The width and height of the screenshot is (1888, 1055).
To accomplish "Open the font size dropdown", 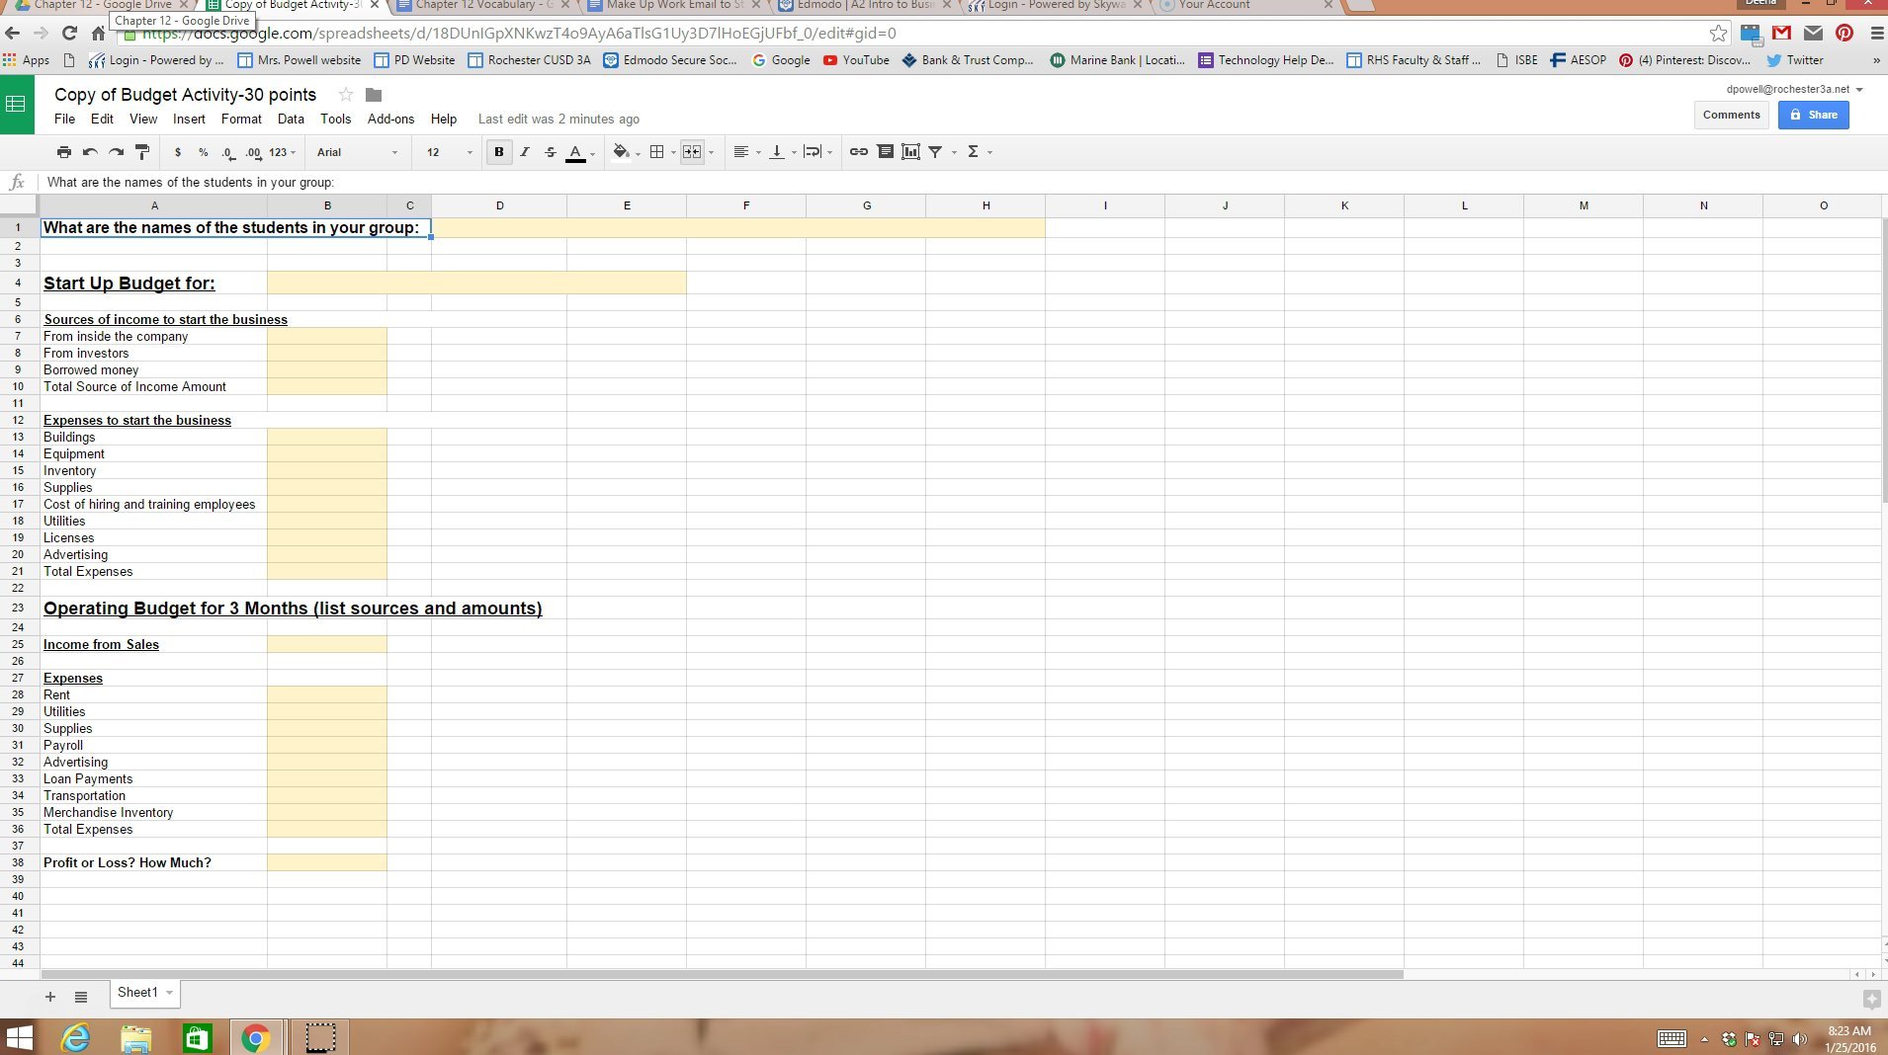I will pyautogui.click(x=450, y=152).
